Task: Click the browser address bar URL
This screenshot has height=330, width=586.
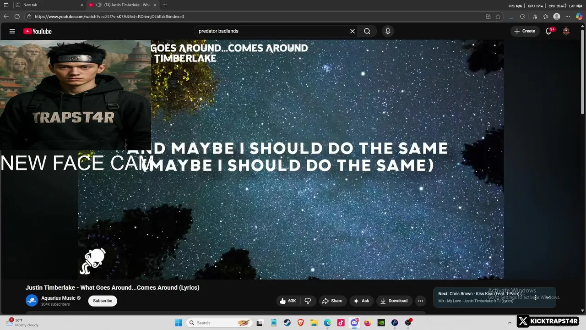Action: (x=109, y=16)
